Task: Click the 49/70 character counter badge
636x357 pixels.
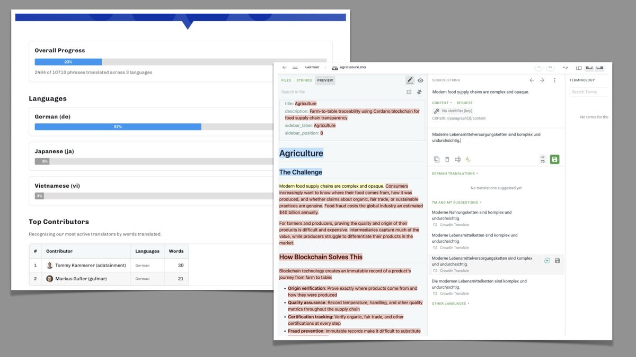Action: (x=543, y=159)
